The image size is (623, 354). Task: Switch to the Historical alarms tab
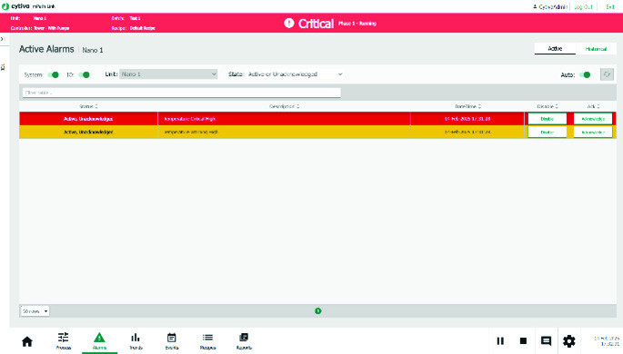[596, 49]
